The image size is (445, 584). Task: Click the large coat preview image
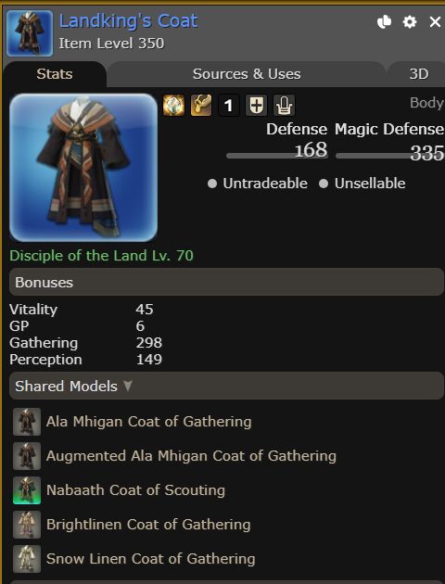tap(83, 168)
